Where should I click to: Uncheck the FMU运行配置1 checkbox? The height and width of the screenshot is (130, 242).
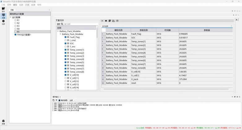pyautogui.click(x=15, y=35)
